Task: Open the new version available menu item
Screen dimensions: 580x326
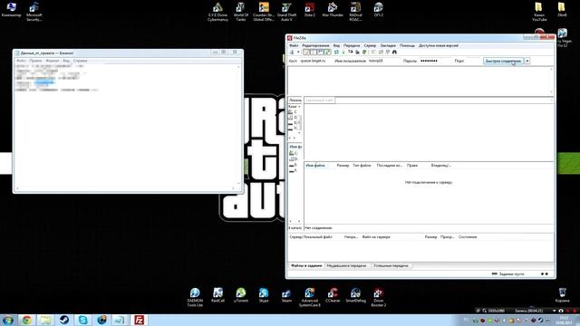Action: tap(439, 45)
